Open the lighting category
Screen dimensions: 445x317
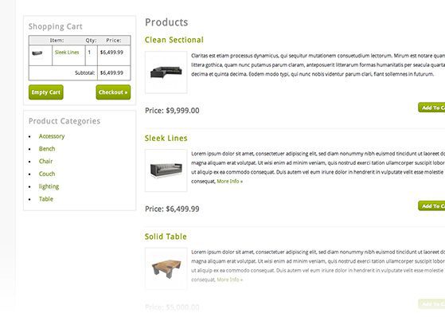[x=49, y=186]
